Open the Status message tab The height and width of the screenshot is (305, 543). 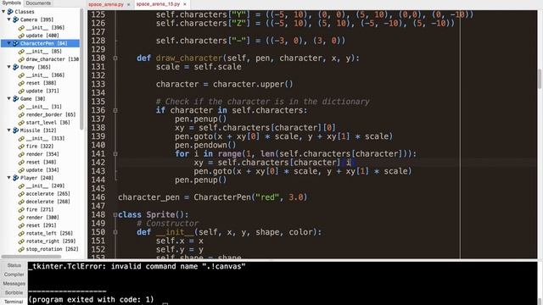tap(14, 265)
